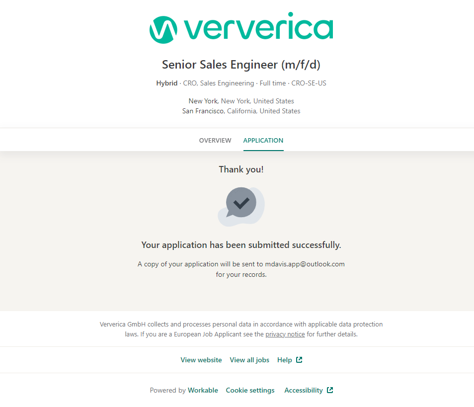Click the Thank you! heading
Image resolution: width=474 pixels, height=407 pixels.
[x=241, y=169]
